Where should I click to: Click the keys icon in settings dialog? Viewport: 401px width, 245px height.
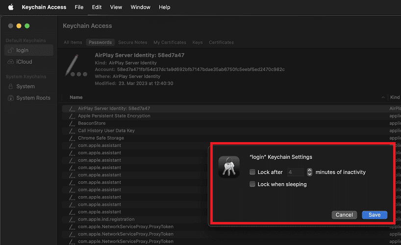[229, 167]
